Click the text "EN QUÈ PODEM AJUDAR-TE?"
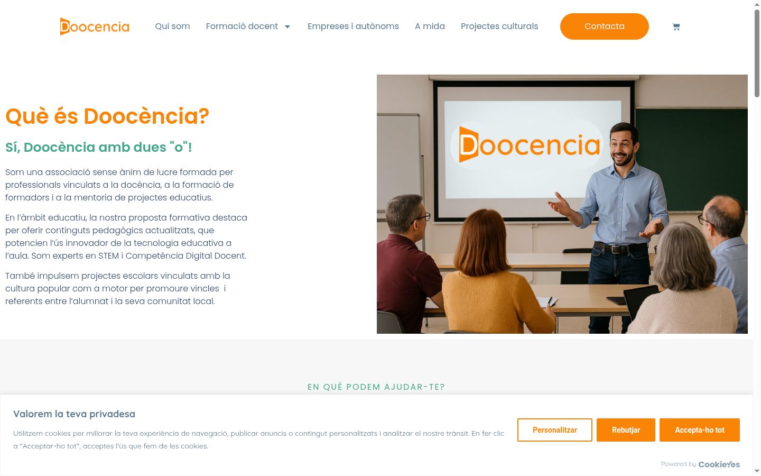Viewport: 761px width, 476px height. (376, 387)
